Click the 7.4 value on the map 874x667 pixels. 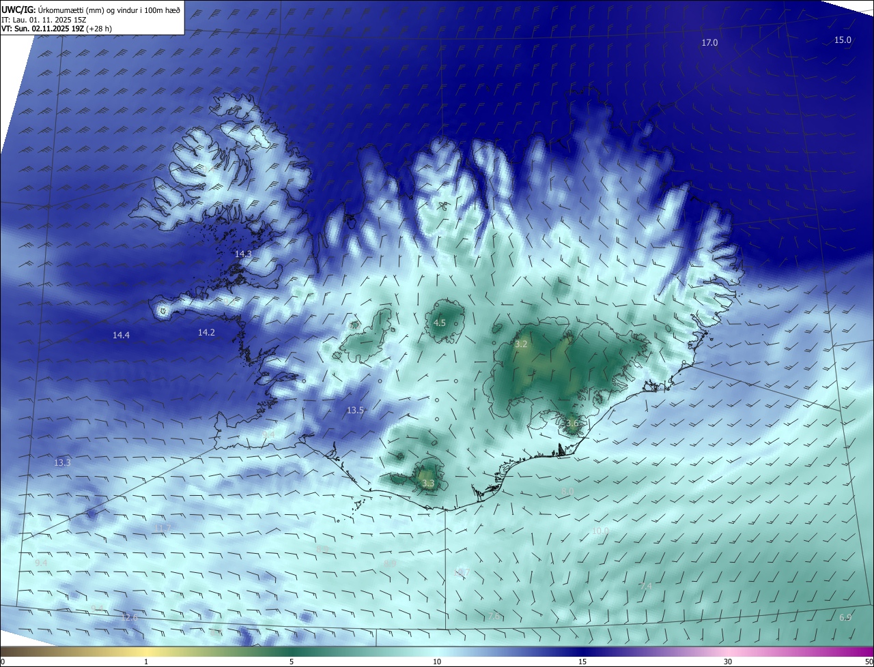pos(645,586)
